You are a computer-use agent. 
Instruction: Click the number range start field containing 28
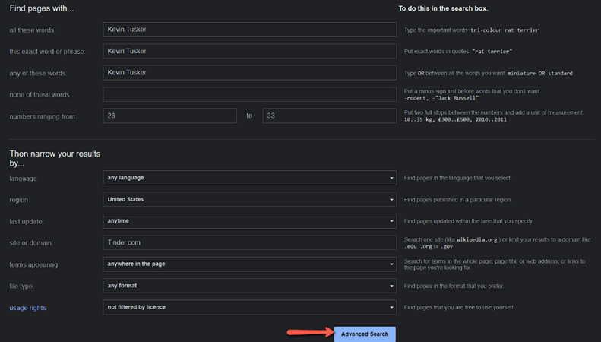169,116
